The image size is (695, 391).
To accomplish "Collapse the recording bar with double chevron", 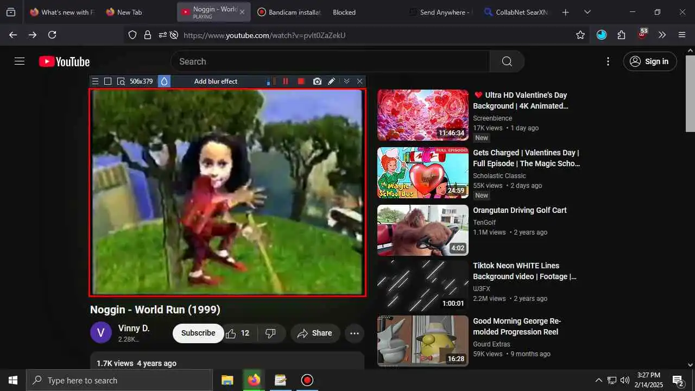I will [x=346, y=81].
